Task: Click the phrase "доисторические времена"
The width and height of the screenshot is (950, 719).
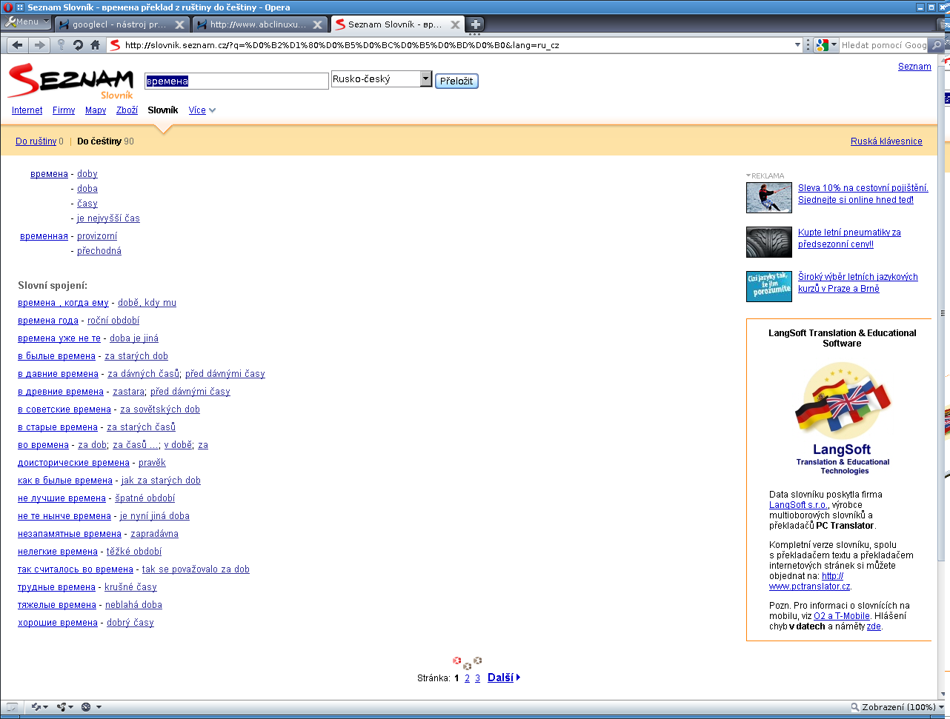Action: [x=73, y=463]
